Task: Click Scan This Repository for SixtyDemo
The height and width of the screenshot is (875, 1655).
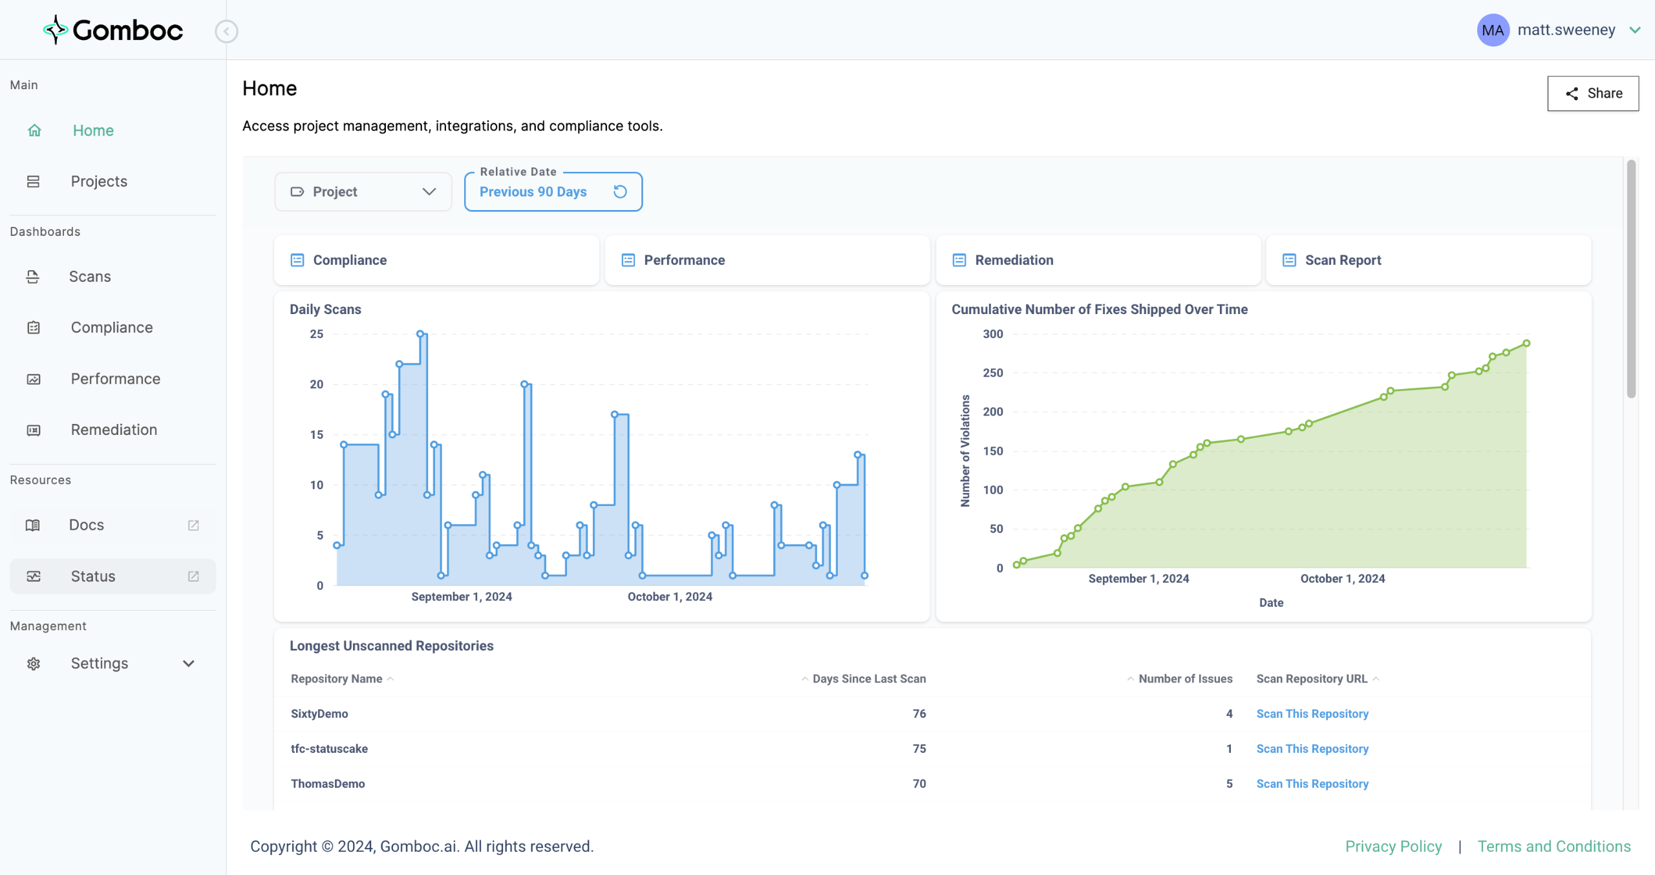Action: (x=1312, y=713)
